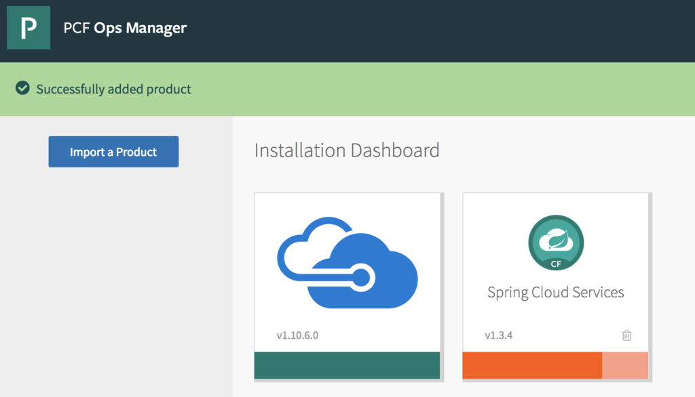Click blank area right of Installation Dashboard heading
695x397 pixels.
(x=563, y=150)
